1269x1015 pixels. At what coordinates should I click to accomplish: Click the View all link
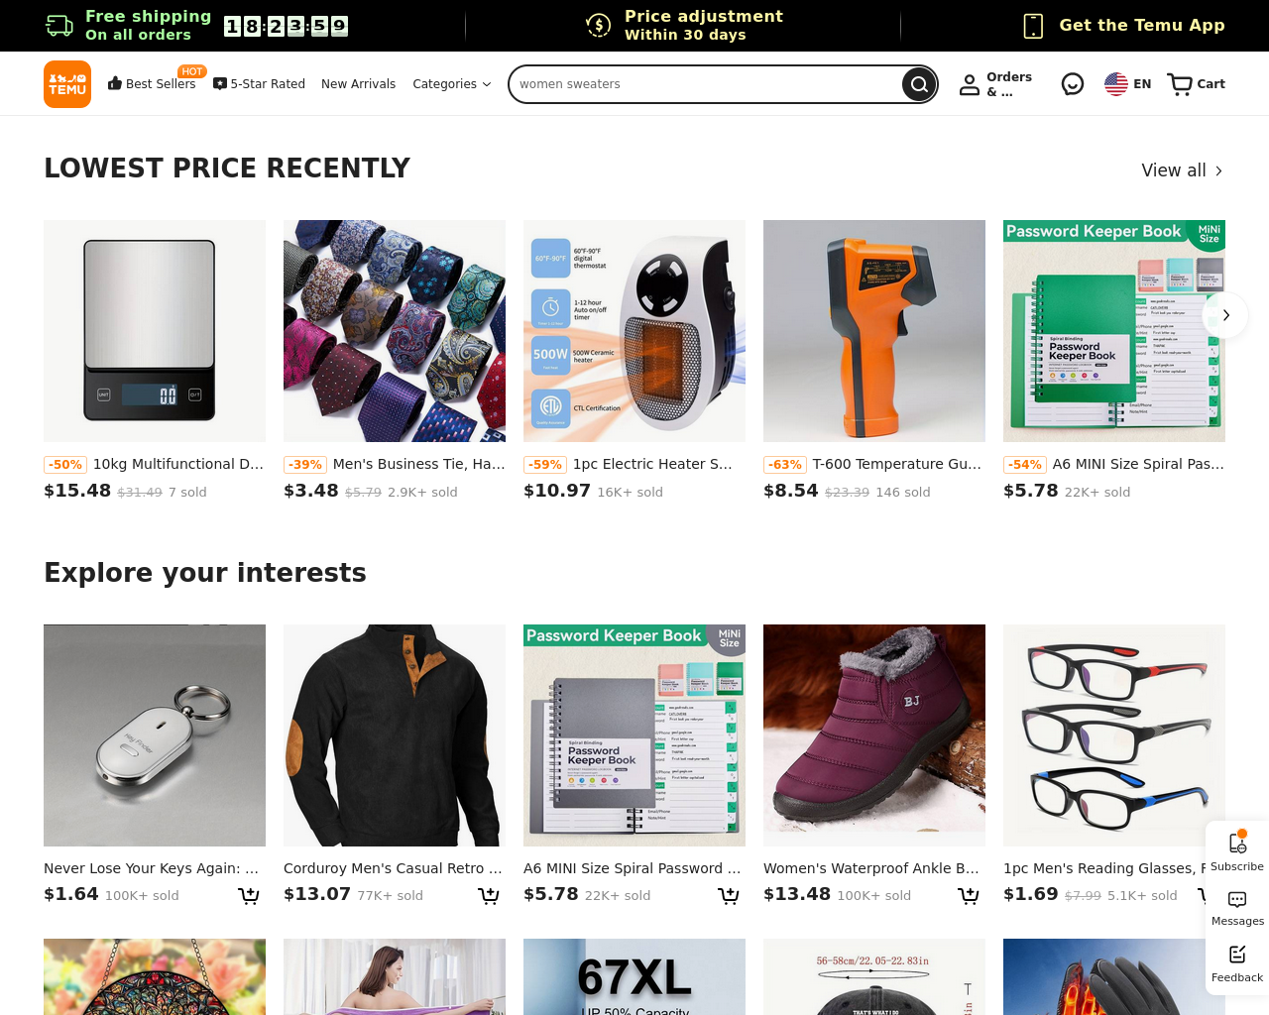1182,170
